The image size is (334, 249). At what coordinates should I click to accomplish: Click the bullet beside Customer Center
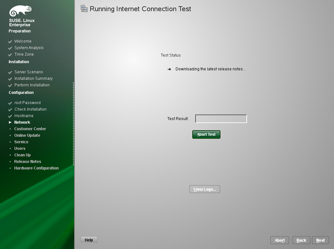10,129
